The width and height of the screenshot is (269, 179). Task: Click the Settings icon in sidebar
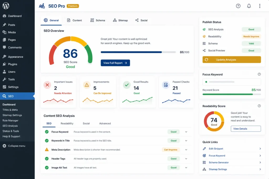4,87
